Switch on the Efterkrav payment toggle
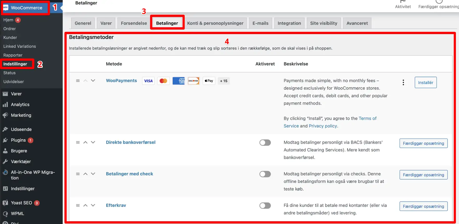Viewport: 459px width, 224px height. [265, 206]
